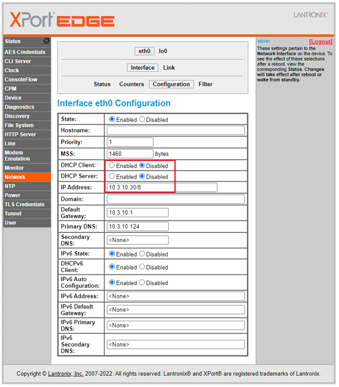Click the Domain input field

175,199
